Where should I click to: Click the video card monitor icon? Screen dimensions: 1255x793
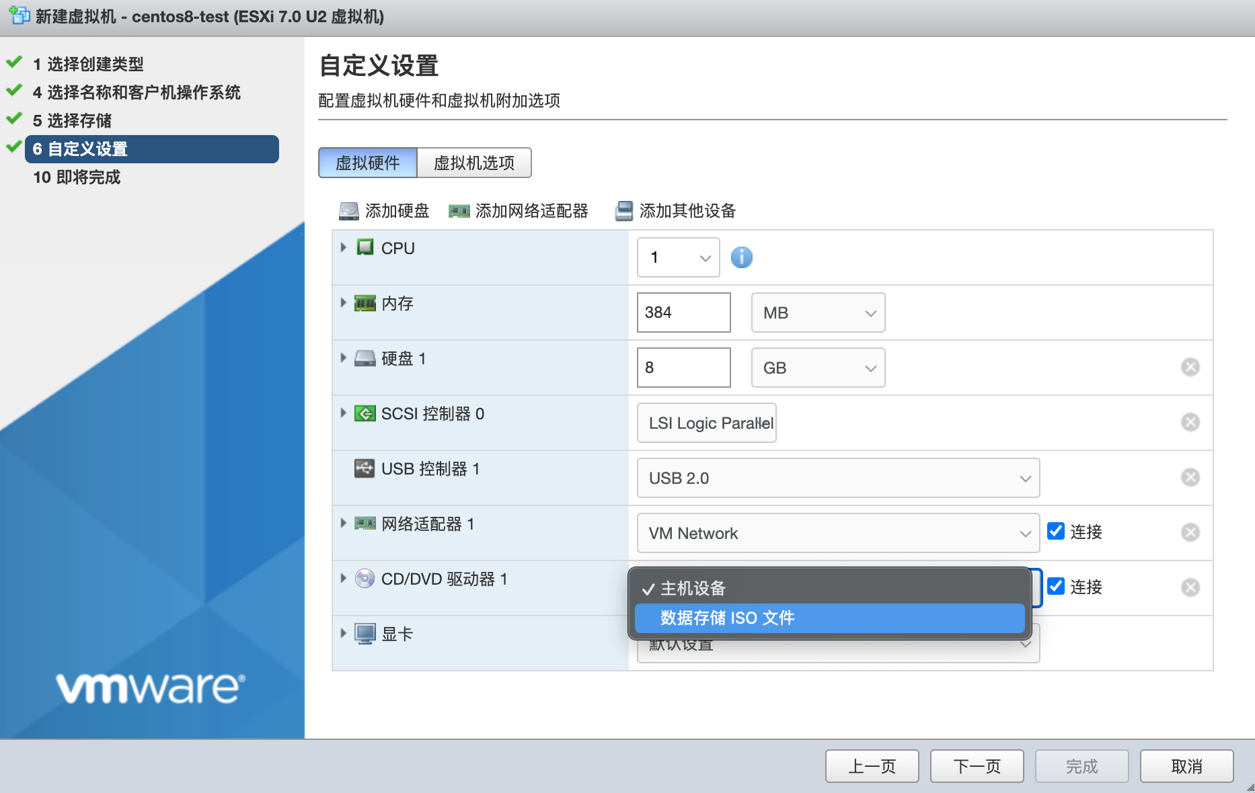point(365,634)
